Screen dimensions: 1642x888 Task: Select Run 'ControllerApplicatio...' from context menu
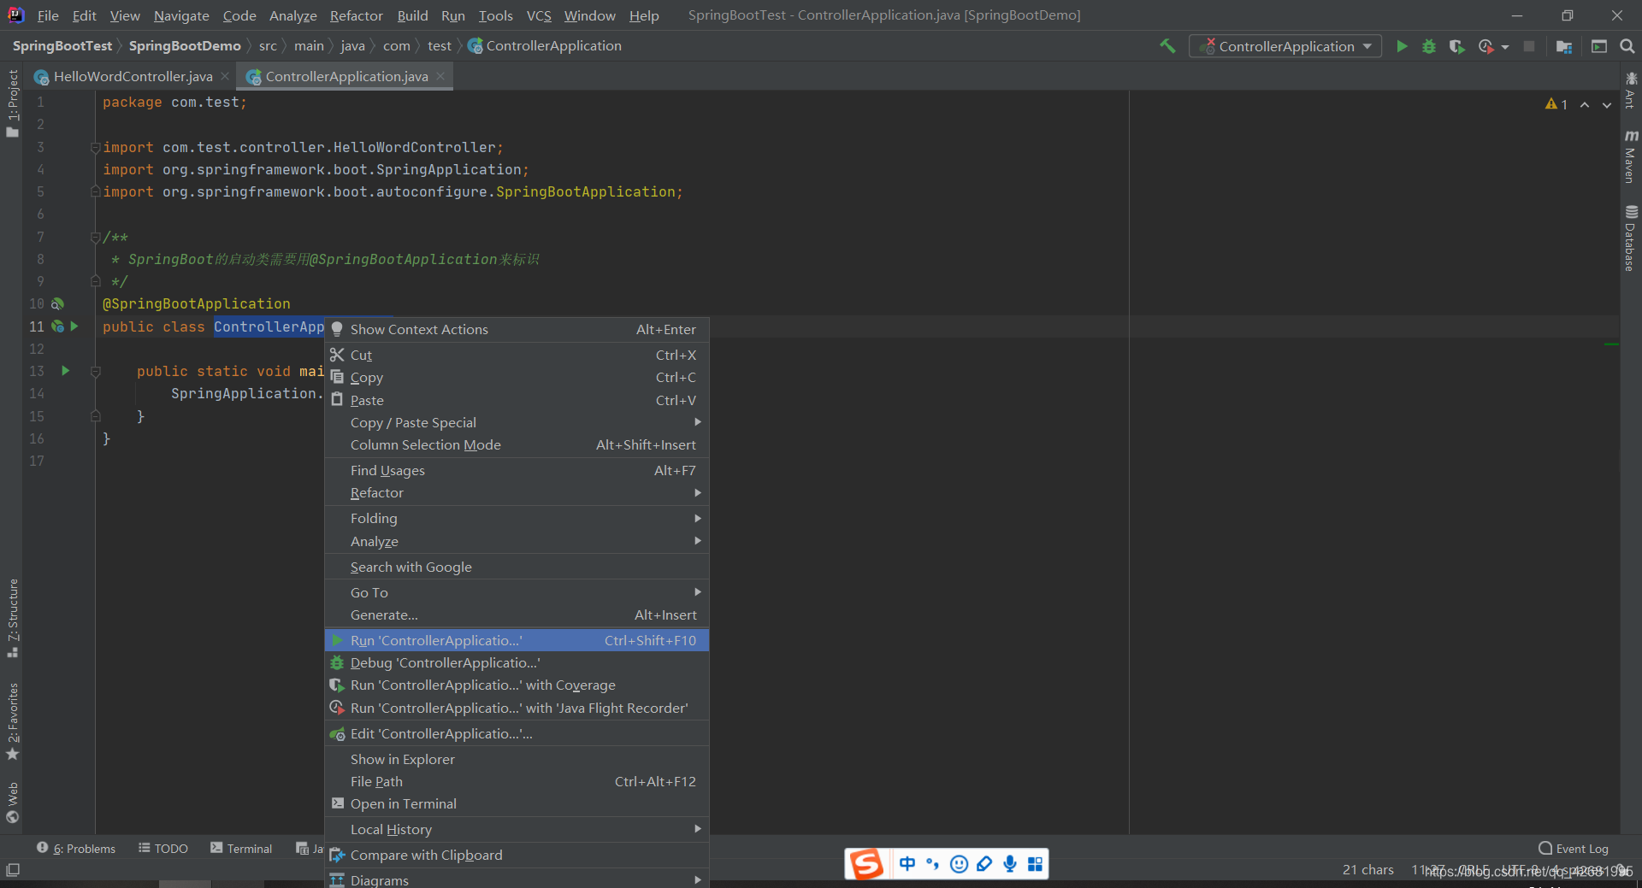tap(517, 640)
